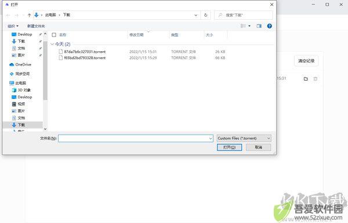
Task: Click the 打开(O) button
Action: (x=229, y=148)
